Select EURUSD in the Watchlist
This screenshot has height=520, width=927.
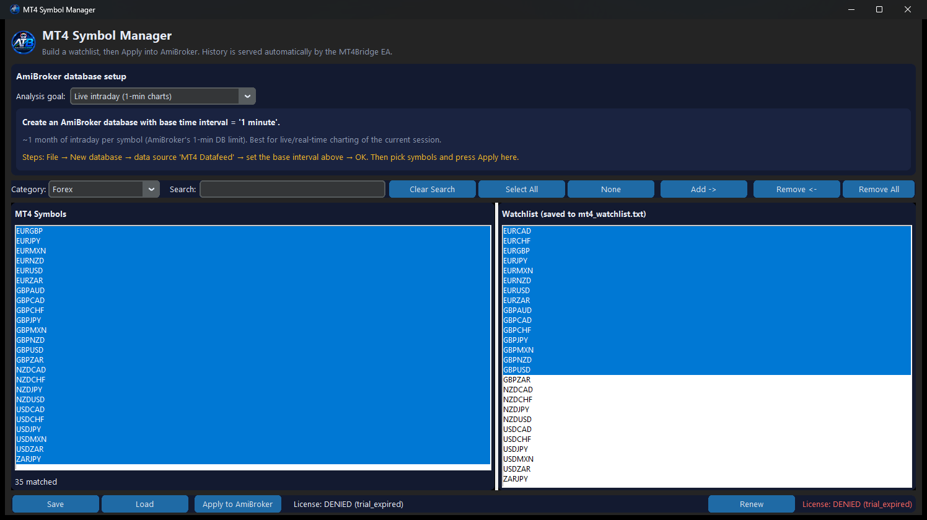click(x=707, y=291)
